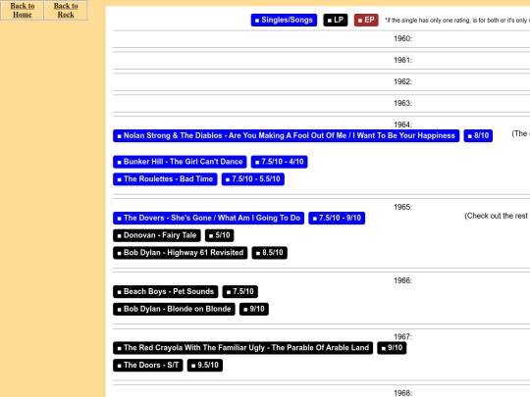The height and width of the screenshot is (397, 530).
Task: Open the Back to Rock link
Action: click(66, 10)
